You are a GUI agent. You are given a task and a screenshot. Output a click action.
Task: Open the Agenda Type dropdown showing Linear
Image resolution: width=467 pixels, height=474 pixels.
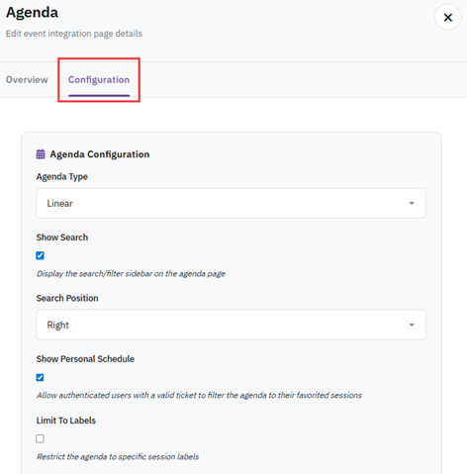[231, 203]
